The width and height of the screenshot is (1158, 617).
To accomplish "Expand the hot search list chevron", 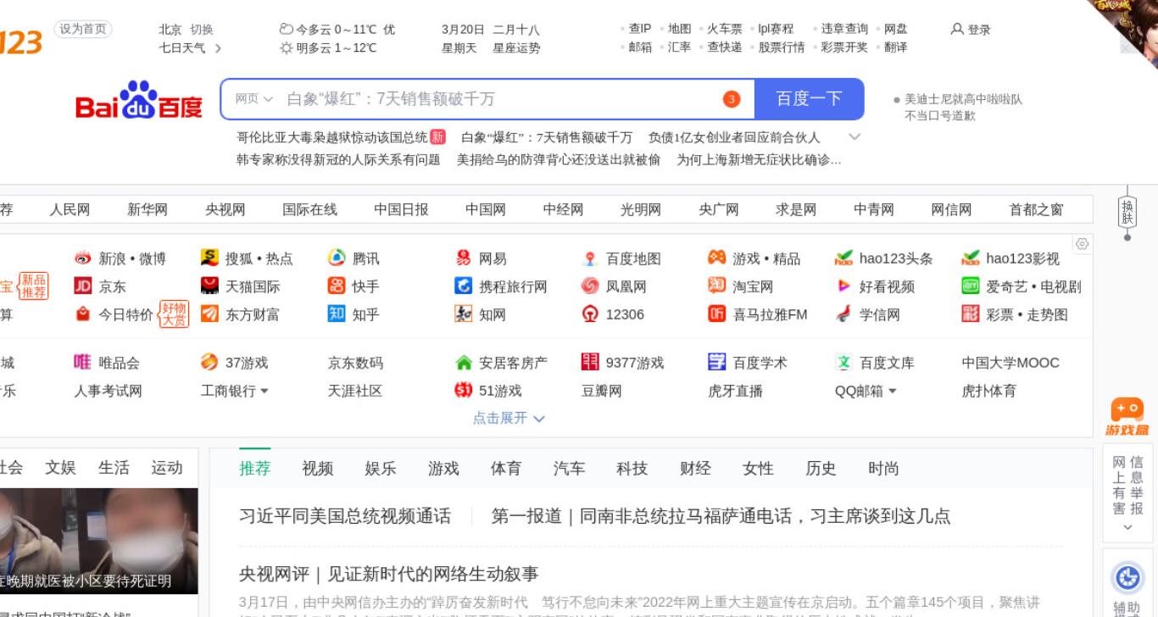I will click(855, 137).
